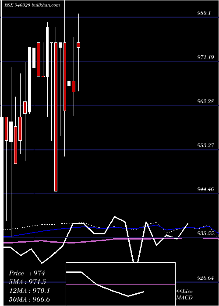Select the 953.37 price axis label
Viewport: 219px width, 306px height.
pyautogui.click(x=205, y=146)
